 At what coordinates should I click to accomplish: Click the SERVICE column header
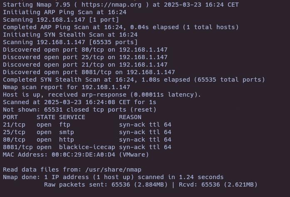tap(72, 117)
